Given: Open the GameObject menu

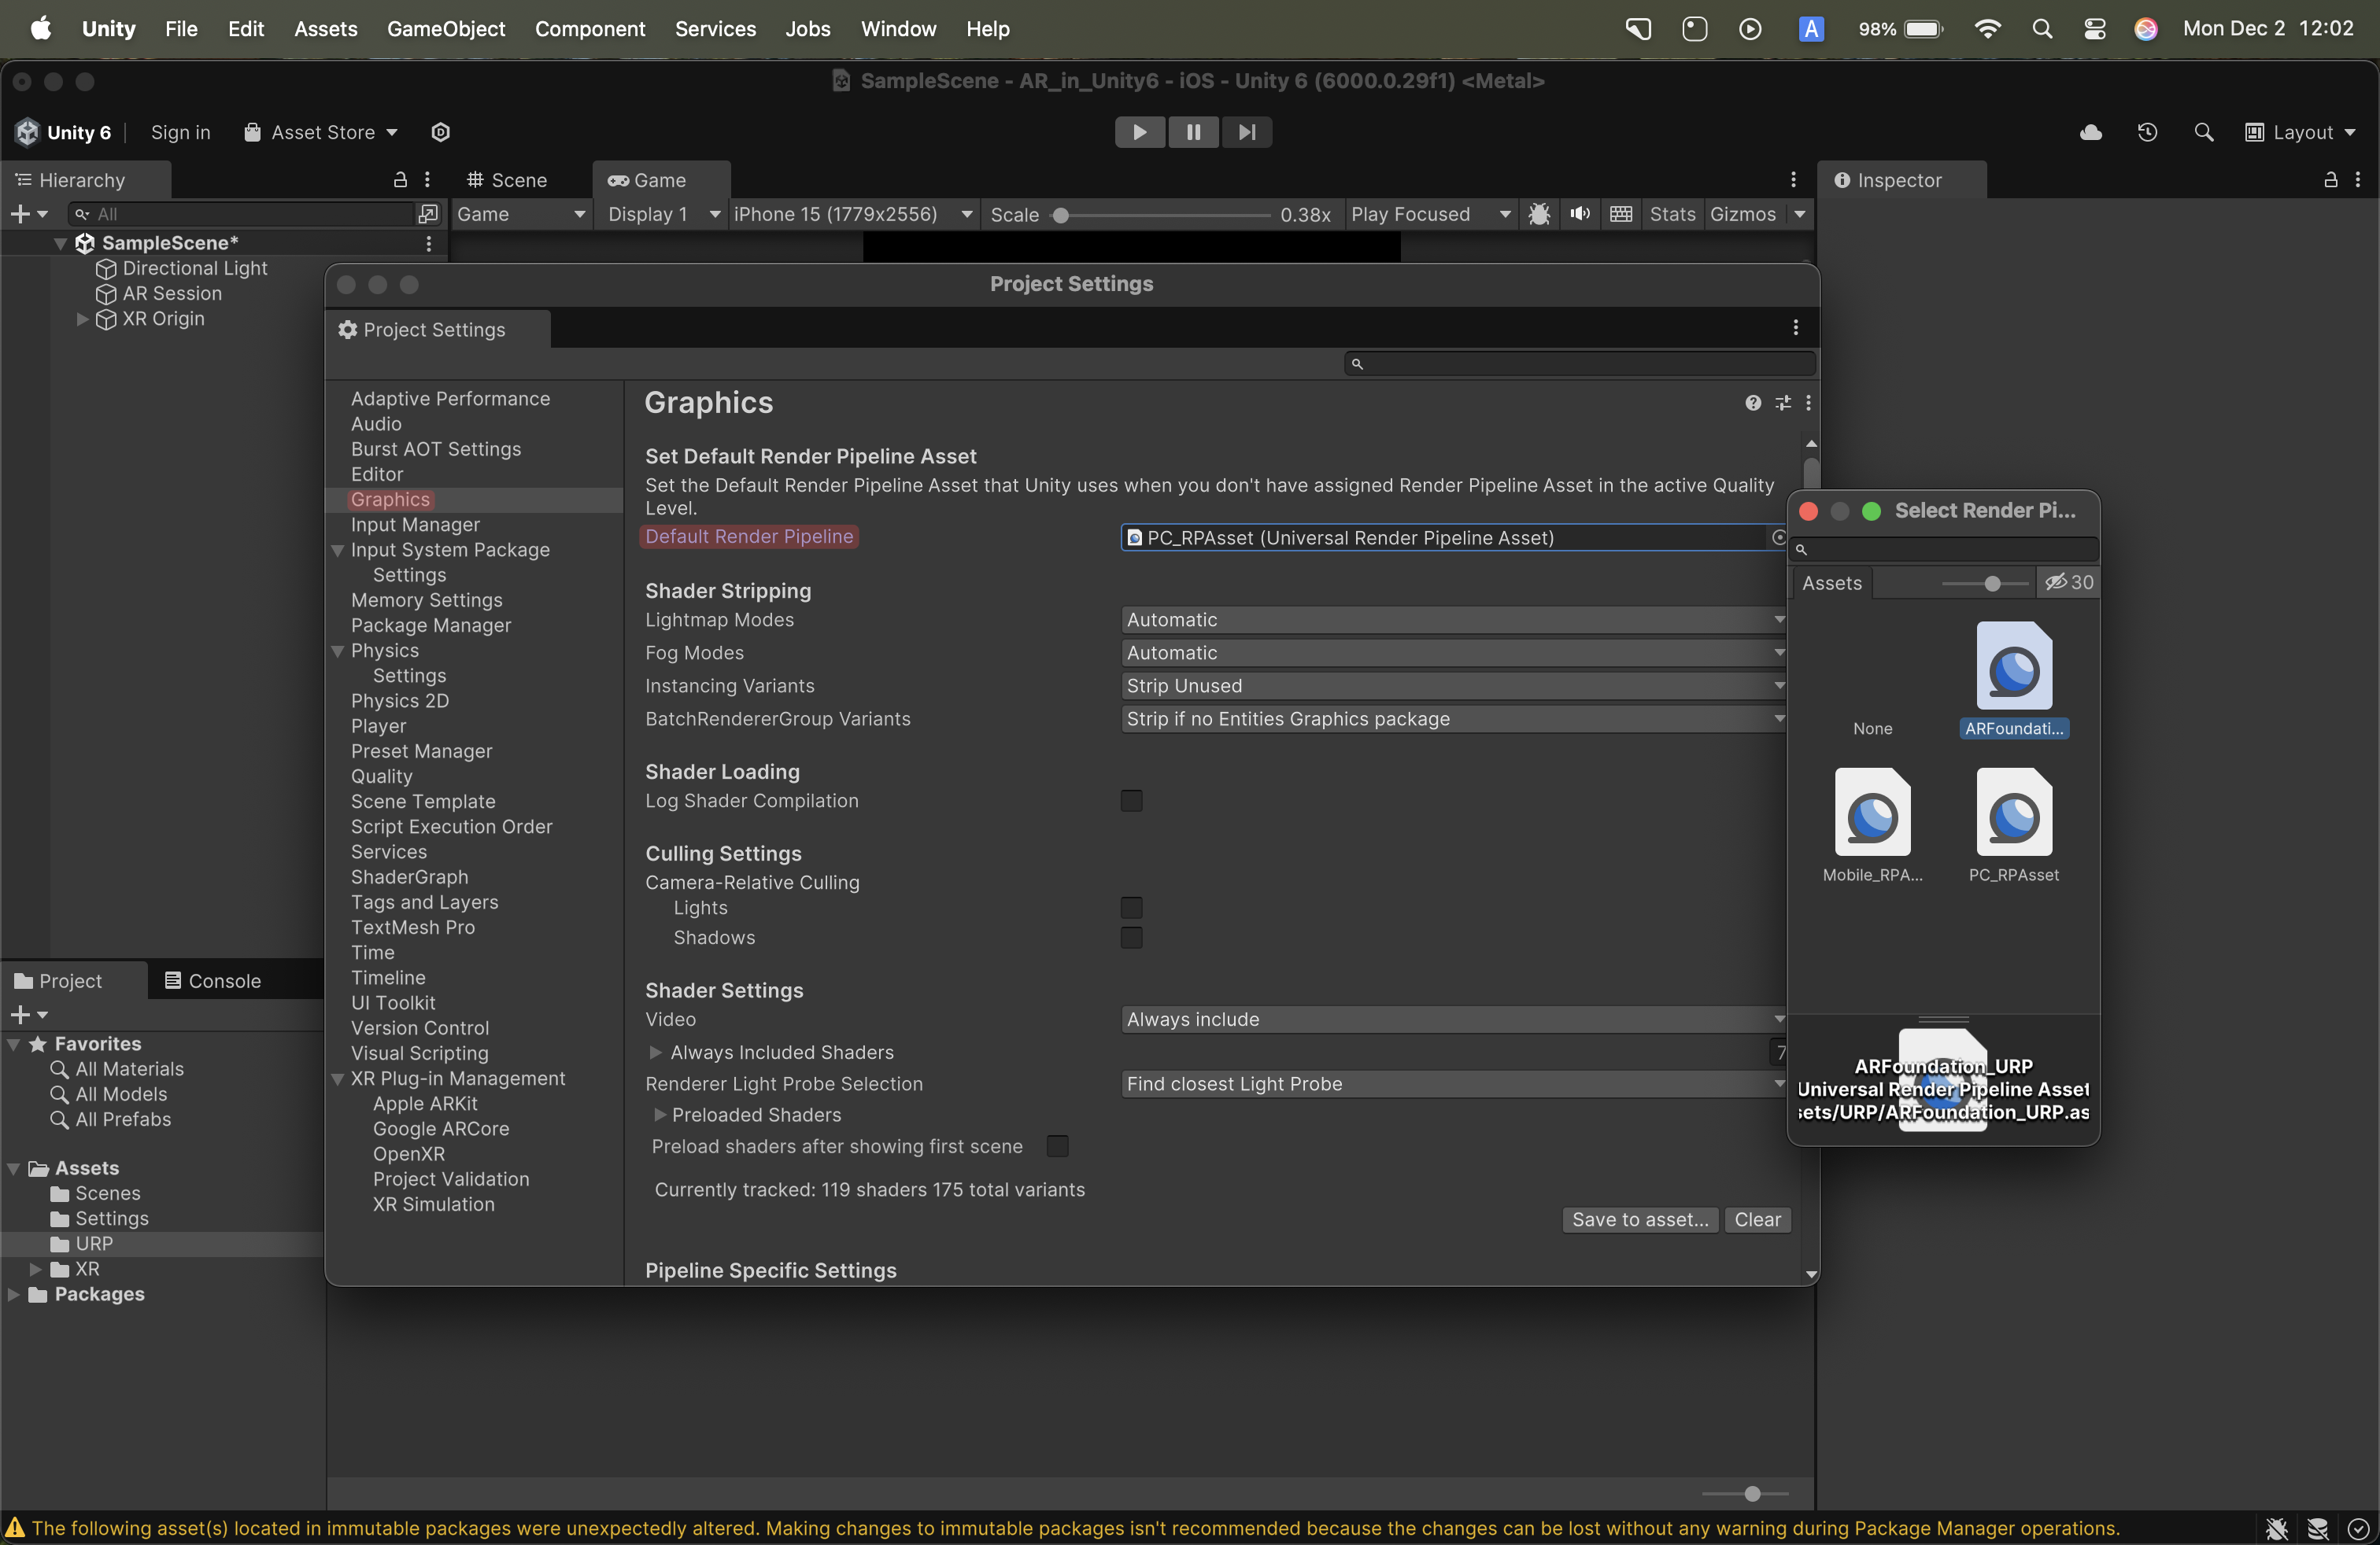Looking at the screenshot, I should pyautogui.click(x=446, y=29).
